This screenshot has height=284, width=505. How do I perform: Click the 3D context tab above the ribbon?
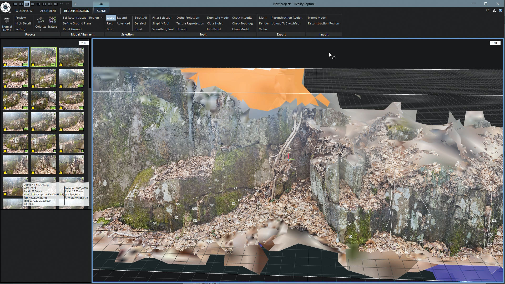(x=101, y=4)
